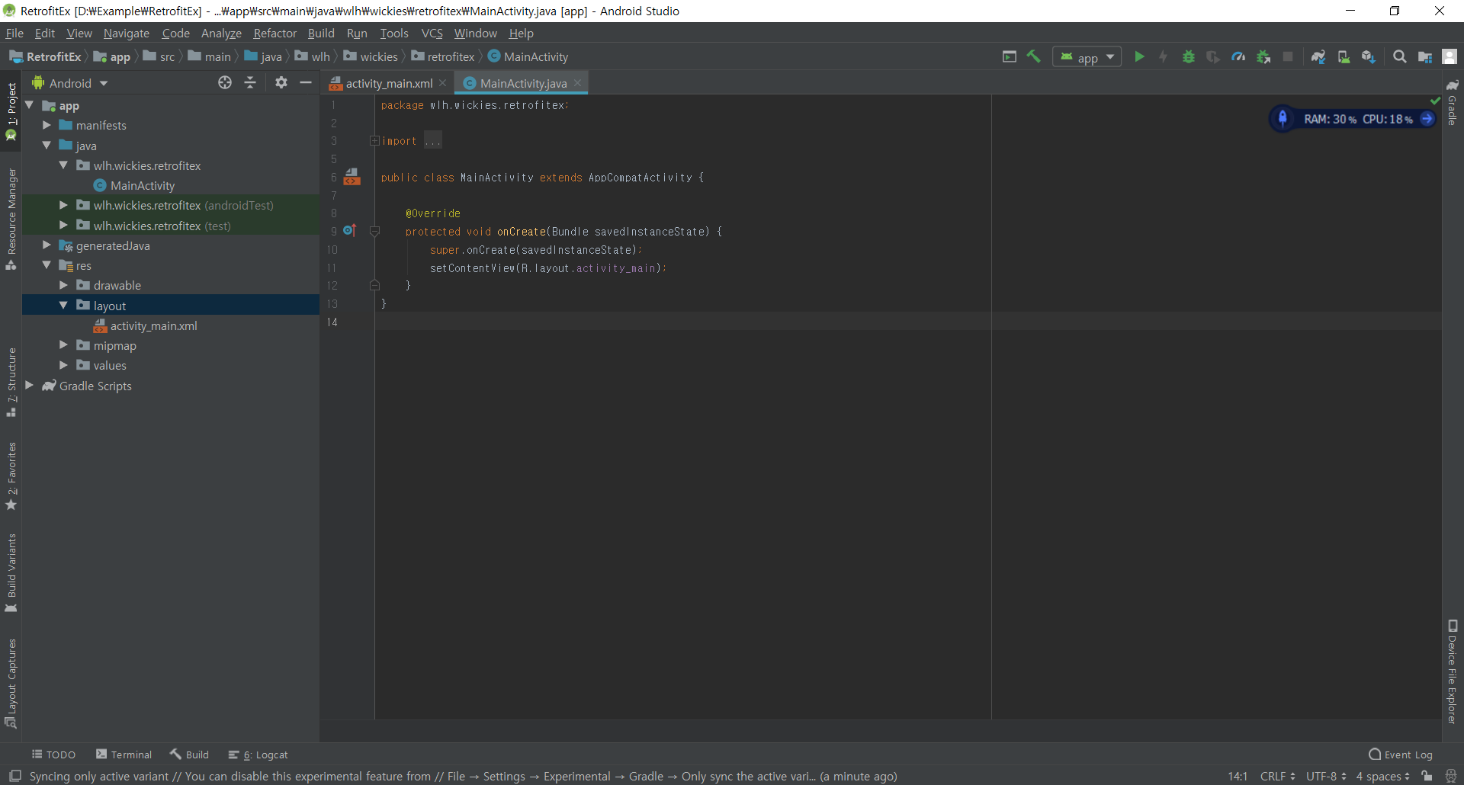1464x785 pixels.
Task: Expand the manifests folder
Action: click(47, 125)
